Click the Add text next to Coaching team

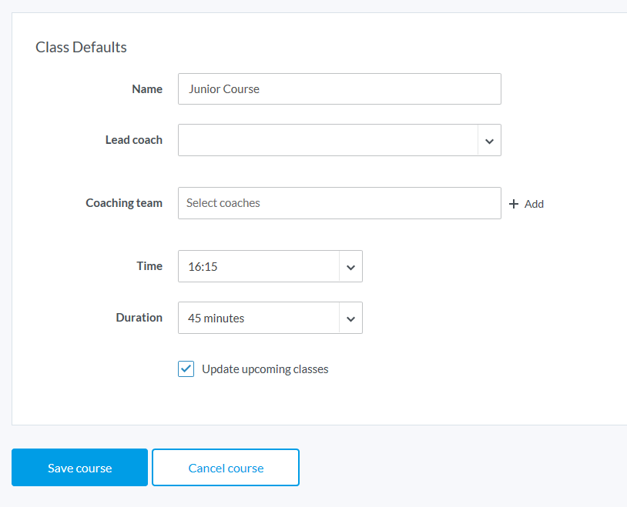[x=534, y=204]
